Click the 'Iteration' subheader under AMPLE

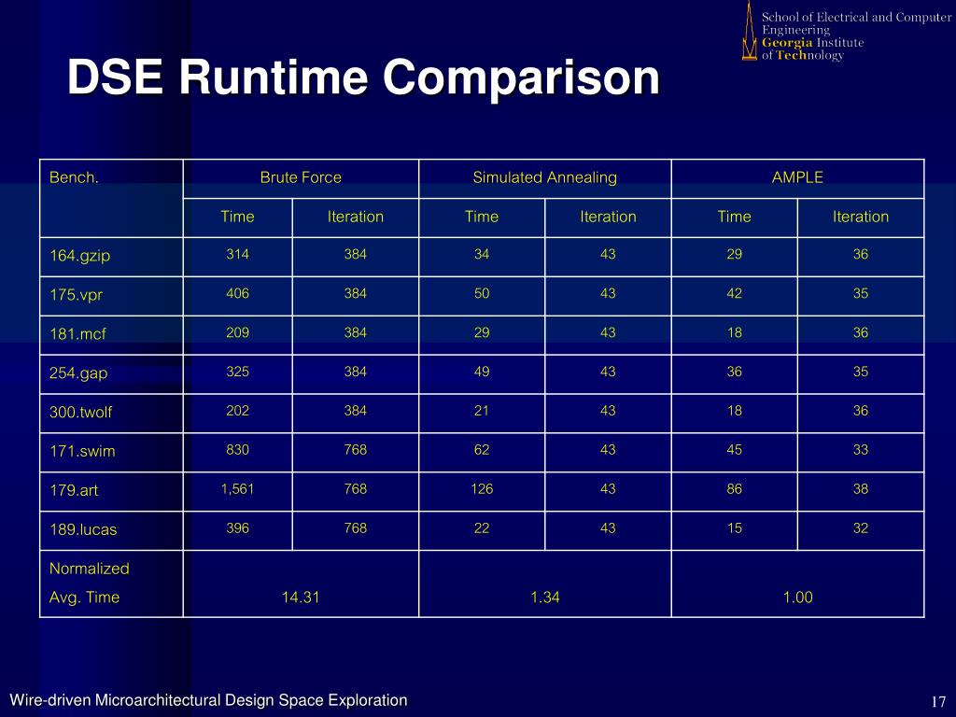click(860, 217)
